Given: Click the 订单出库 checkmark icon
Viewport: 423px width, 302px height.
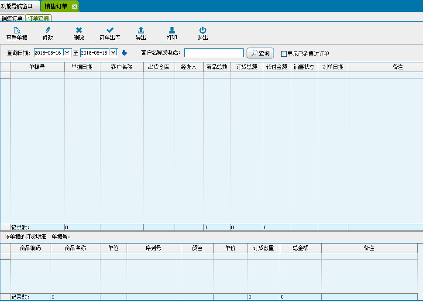Looking at the screenshot, I should 110,30.
